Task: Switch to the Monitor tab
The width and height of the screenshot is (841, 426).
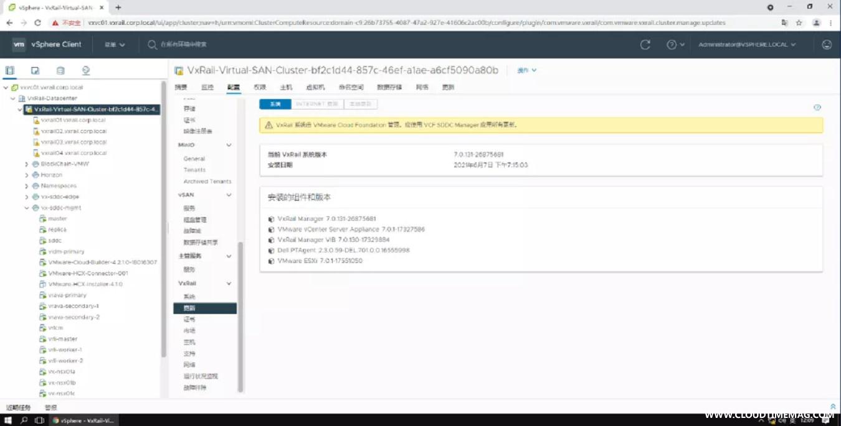Action: coord(207,87)
